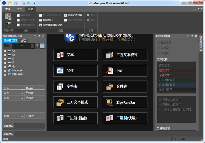Screen dimensions: 205x143
Task: Click the filter funnel icon in explorer
Action: [x=37, y=46]
